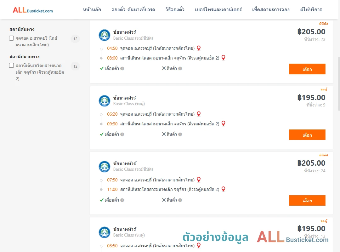Click the X mark beside คืนตั๋ว on 04:50 trip
This screenshot has height=252, width=340.
tap(164, 68)
